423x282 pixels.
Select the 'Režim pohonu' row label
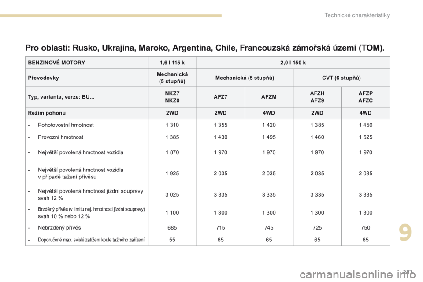tap(47, 113)
